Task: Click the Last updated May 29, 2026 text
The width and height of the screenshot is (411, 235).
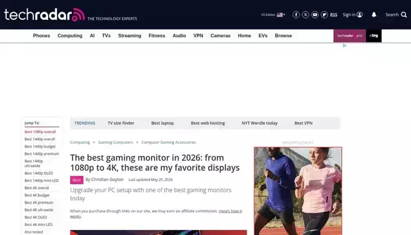Action: tap(150, 180)
